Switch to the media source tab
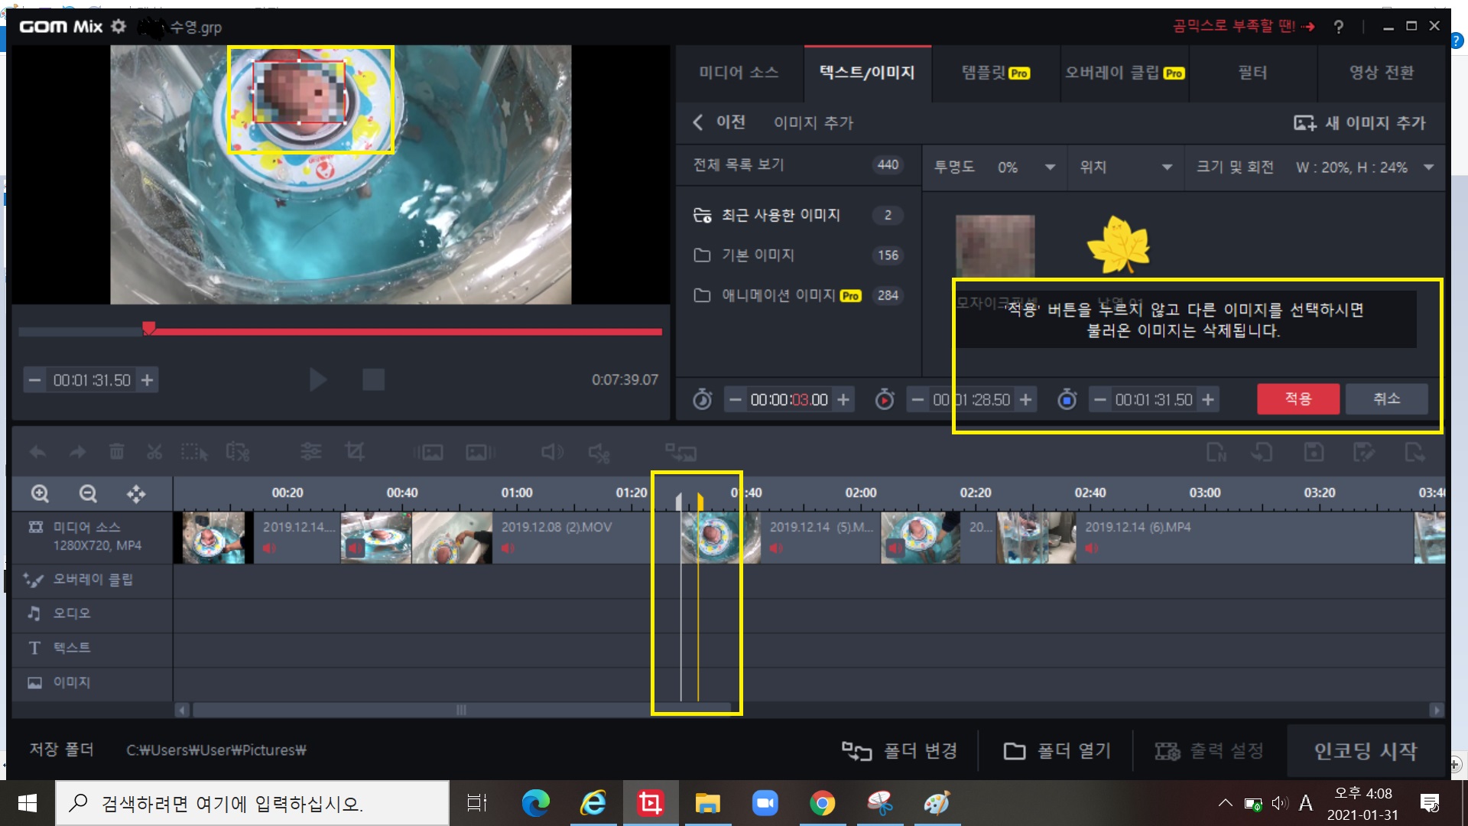 pos(739,73)
